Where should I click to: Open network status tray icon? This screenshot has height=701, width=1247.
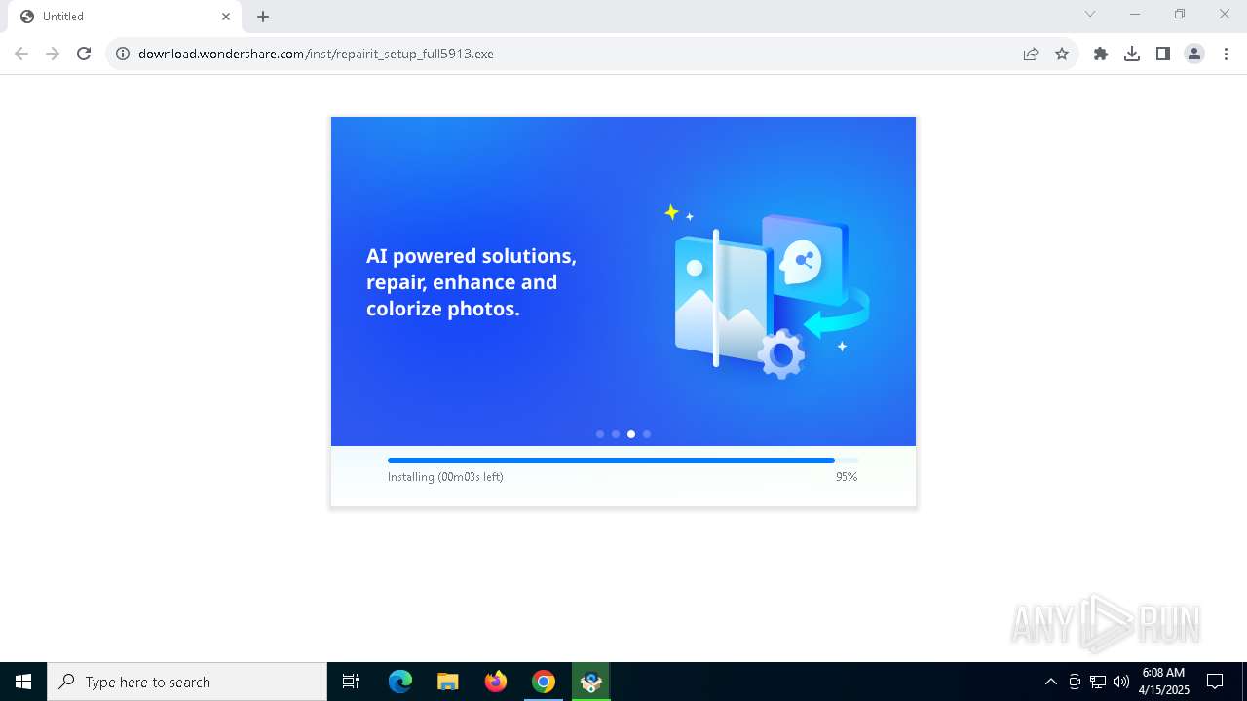tap(1098, 682)
